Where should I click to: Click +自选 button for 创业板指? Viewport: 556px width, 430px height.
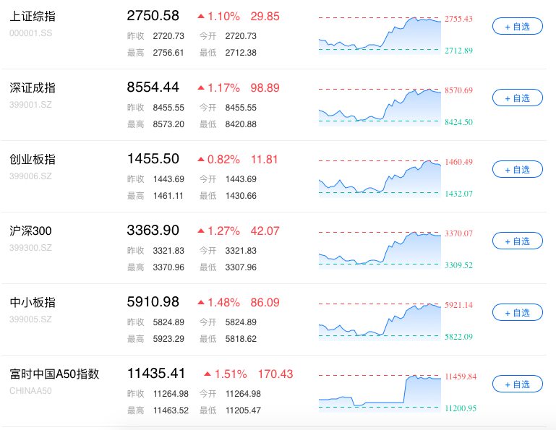coord(518,169)
